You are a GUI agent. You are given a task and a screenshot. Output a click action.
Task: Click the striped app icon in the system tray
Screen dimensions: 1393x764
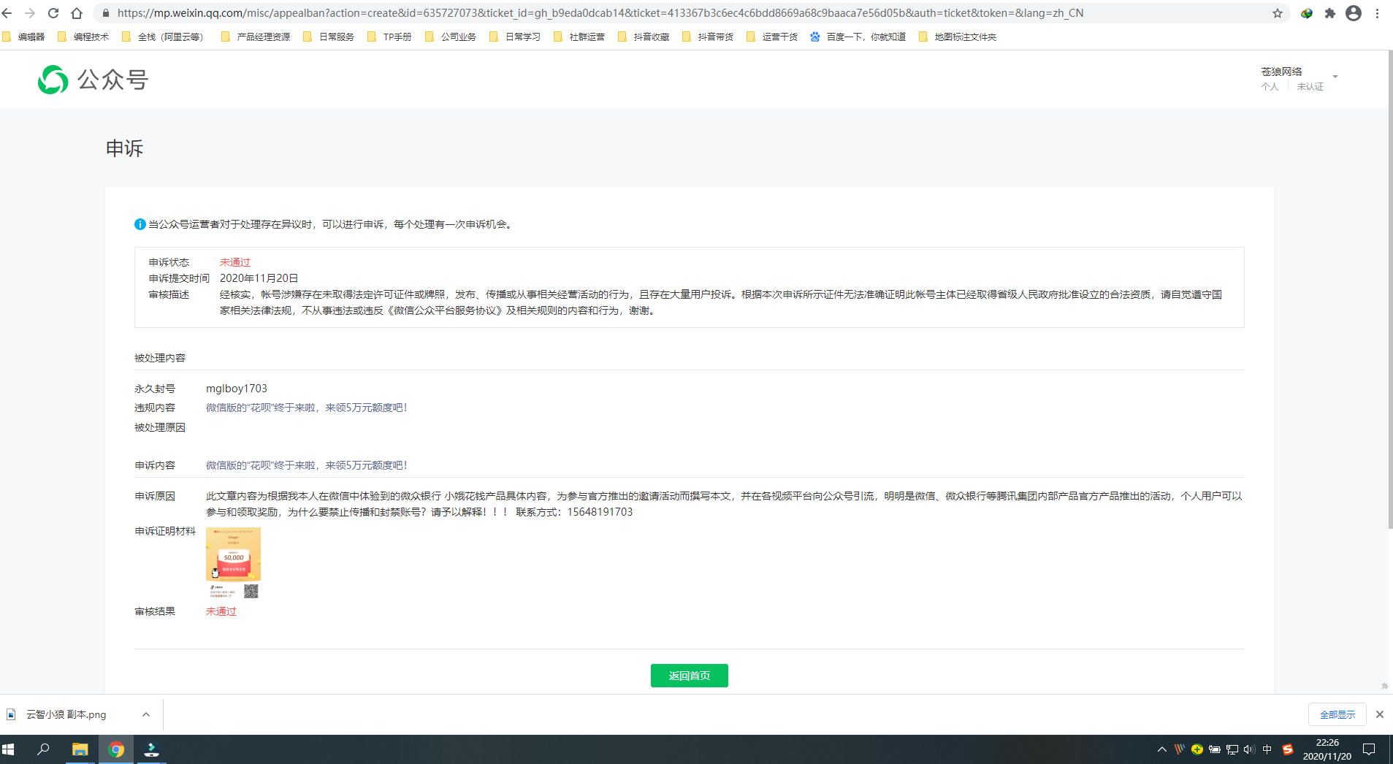(x=1180, y=749)
